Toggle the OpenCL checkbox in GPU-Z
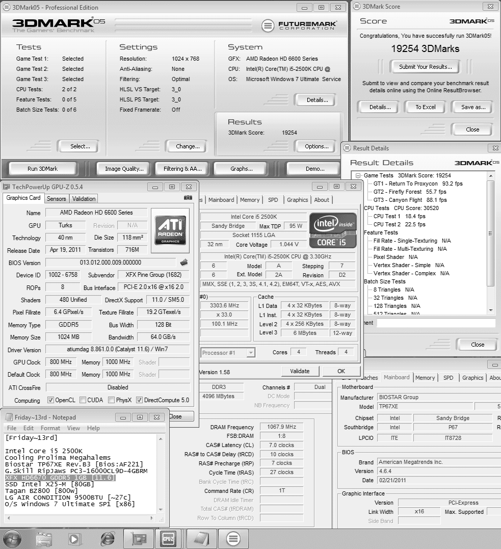 tap(50, 400)
